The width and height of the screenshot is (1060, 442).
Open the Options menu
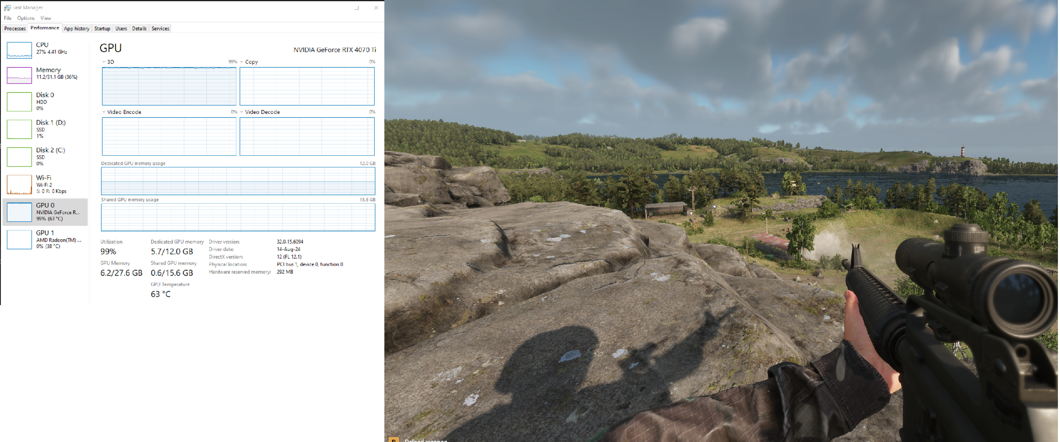(26, 18)
